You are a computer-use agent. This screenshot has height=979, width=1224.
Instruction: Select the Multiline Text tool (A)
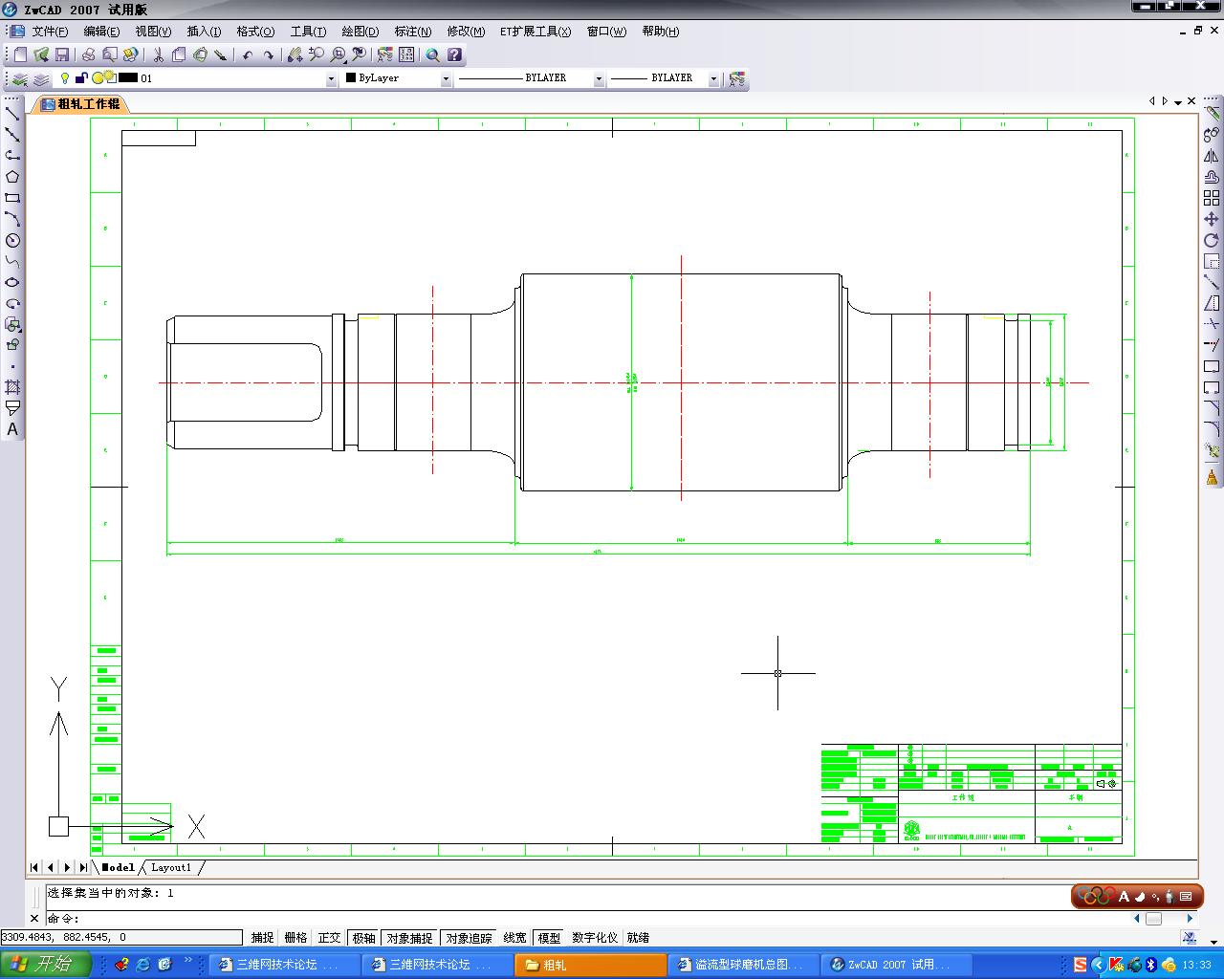coord(12,429)
